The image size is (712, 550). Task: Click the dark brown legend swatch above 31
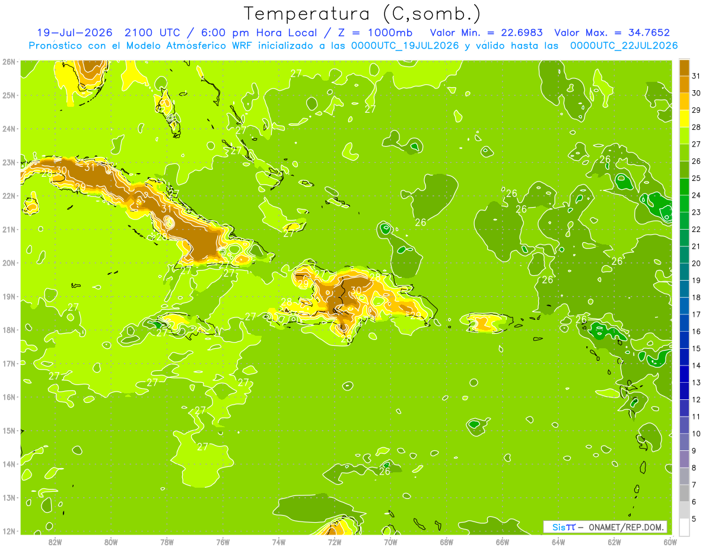coord(685,68)
